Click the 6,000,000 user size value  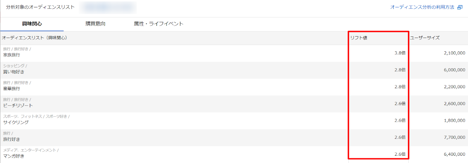click(454, 70)
